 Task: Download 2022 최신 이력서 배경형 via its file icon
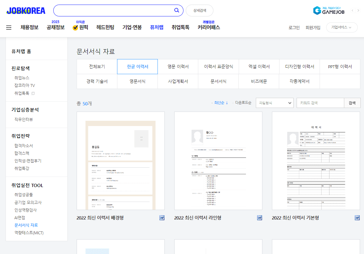click(161, 218)
